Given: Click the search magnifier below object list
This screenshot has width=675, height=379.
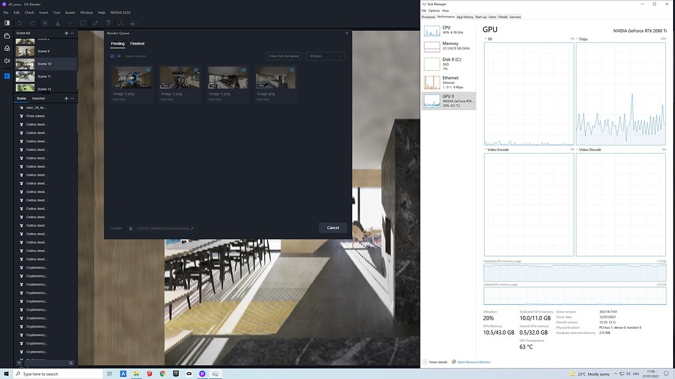Looking at the screenshot, I should point(71,363).
